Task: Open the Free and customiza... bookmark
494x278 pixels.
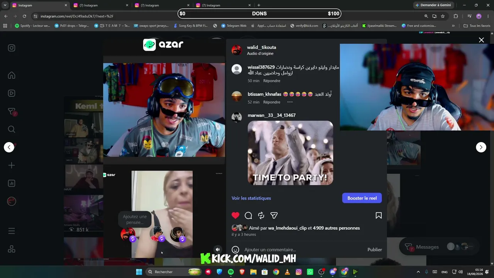Action: click(419, 26)
